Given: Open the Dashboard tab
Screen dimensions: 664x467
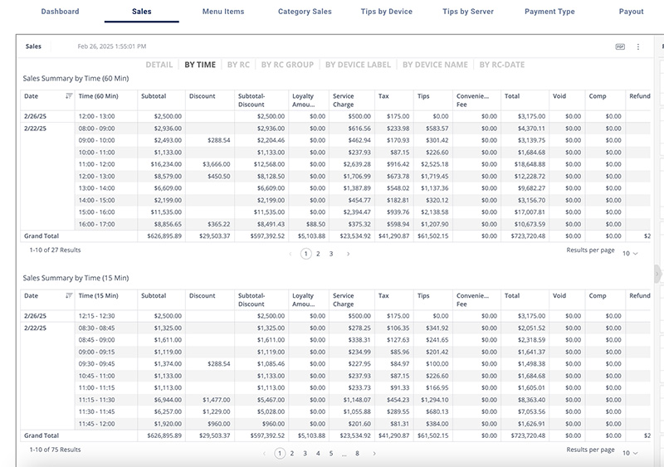Looking at the screenshot, I should (60, 12).
